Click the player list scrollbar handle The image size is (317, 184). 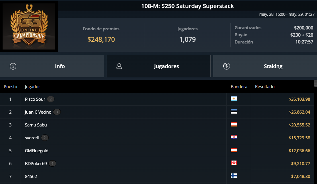315,83
